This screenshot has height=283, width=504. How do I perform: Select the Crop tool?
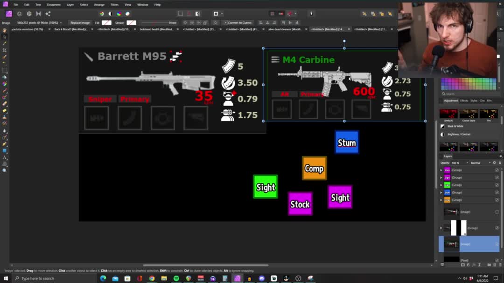(5, 50)
